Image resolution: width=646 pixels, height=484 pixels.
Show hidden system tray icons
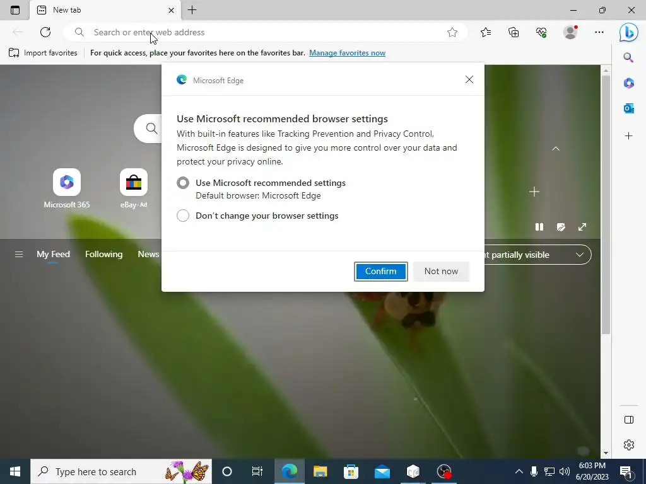(519, 471)
